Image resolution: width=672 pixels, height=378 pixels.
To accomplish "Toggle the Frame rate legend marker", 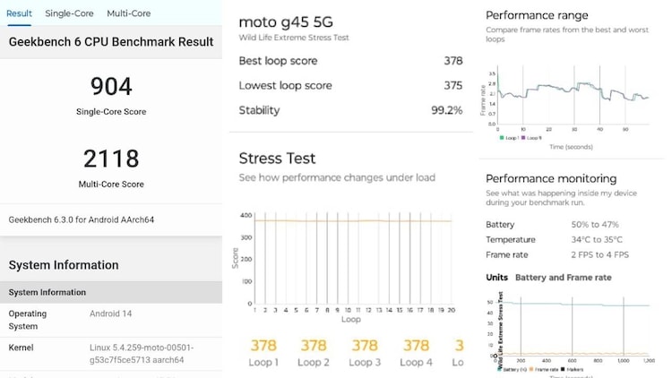I will tap(534, 369).
